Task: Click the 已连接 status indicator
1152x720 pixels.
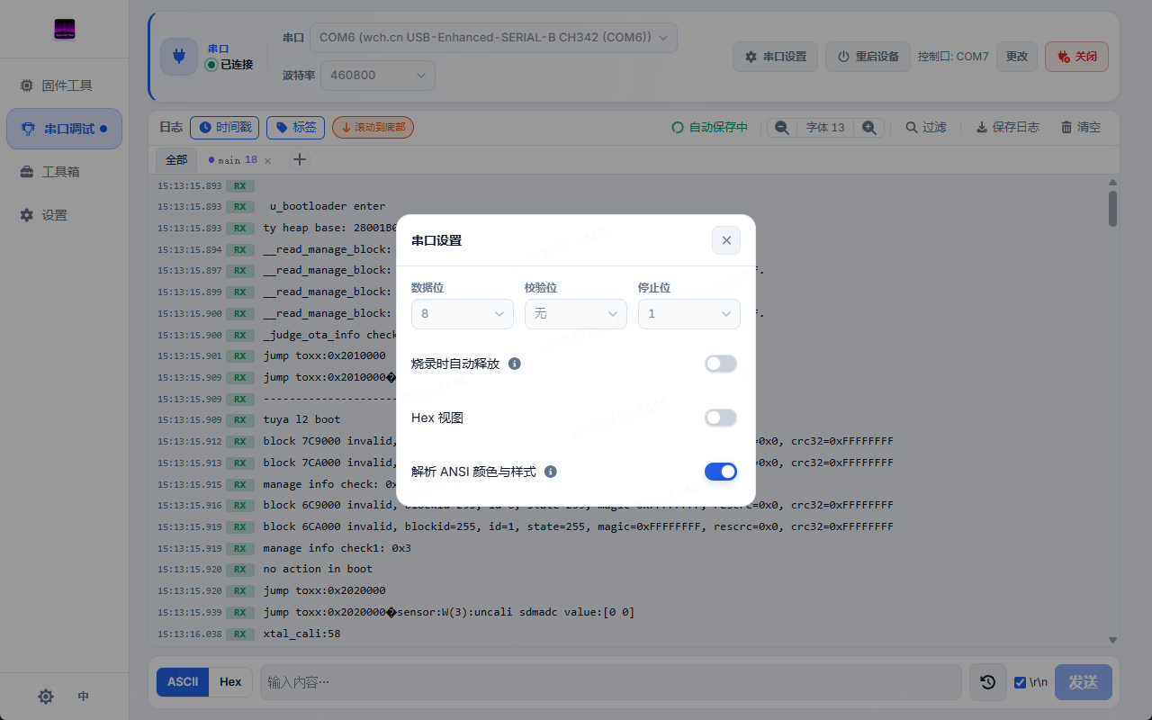Action: [229, 65]
